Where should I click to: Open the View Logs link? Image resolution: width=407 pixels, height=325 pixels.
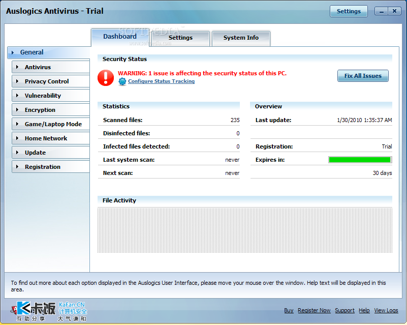point(386,310)
